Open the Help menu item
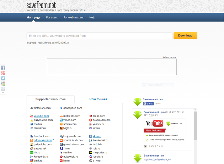Image resolution: width=224 pixels, height=164 pixels. pos(92,17)
